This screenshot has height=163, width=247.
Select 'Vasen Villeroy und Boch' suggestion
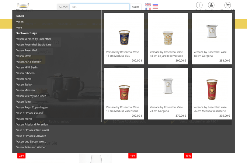click(x=31, y=96)
